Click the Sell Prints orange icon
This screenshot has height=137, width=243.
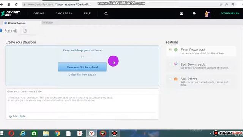tap(175, 79)
